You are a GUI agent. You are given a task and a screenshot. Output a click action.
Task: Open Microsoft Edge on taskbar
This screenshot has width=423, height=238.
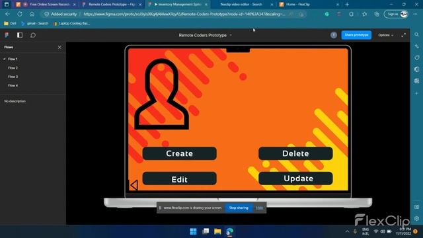click(x=229, y=231)
